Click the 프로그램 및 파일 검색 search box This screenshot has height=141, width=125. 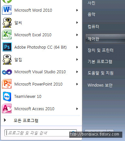[x=41, y=133]
